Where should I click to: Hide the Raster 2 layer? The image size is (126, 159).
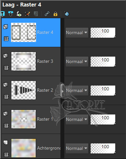click(6, 97)
